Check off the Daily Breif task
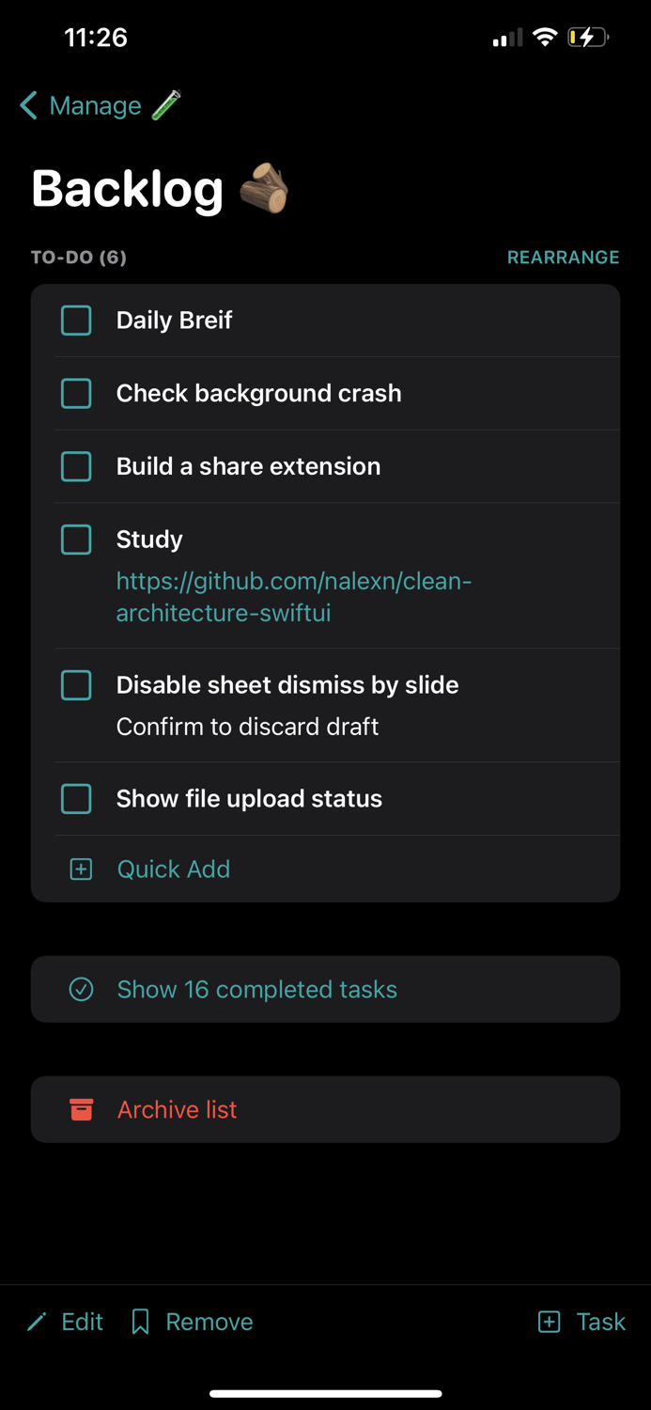The width and height of the screenshot is (651, 1410). [76, 320]
